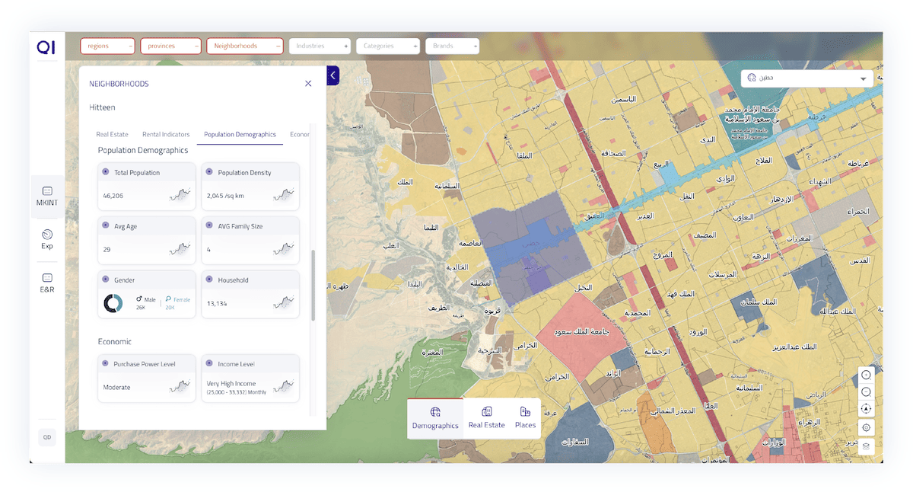
Task: Open the Exp module in sidebar
Action: pyautogui.click(x=47, y=239)
